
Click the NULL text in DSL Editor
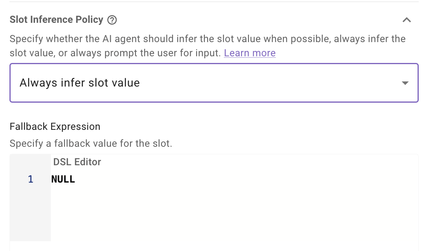tap(63, 179)
